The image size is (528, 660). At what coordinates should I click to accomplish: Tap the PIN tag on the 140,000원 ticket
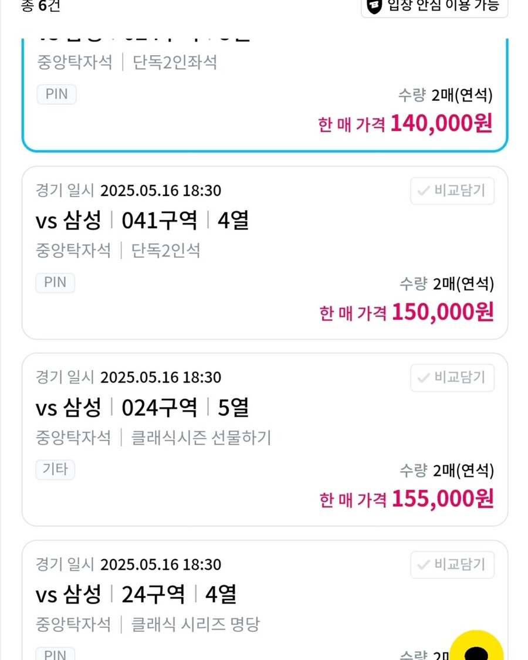56,94
